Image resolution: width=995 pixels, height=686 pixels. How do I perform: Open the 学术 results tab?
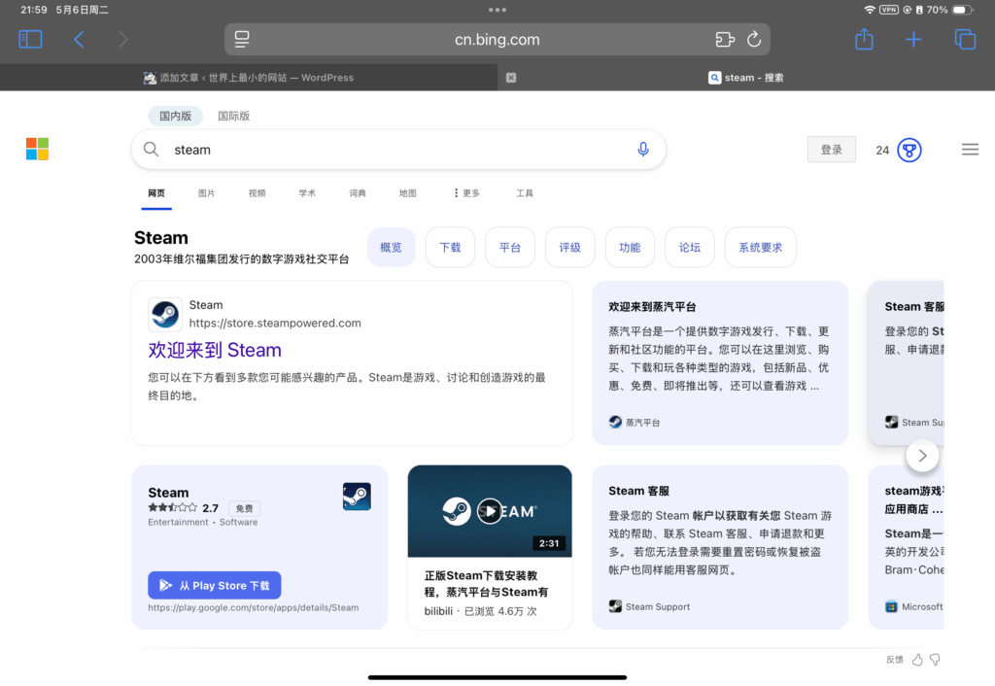click(x=307, y=193)
